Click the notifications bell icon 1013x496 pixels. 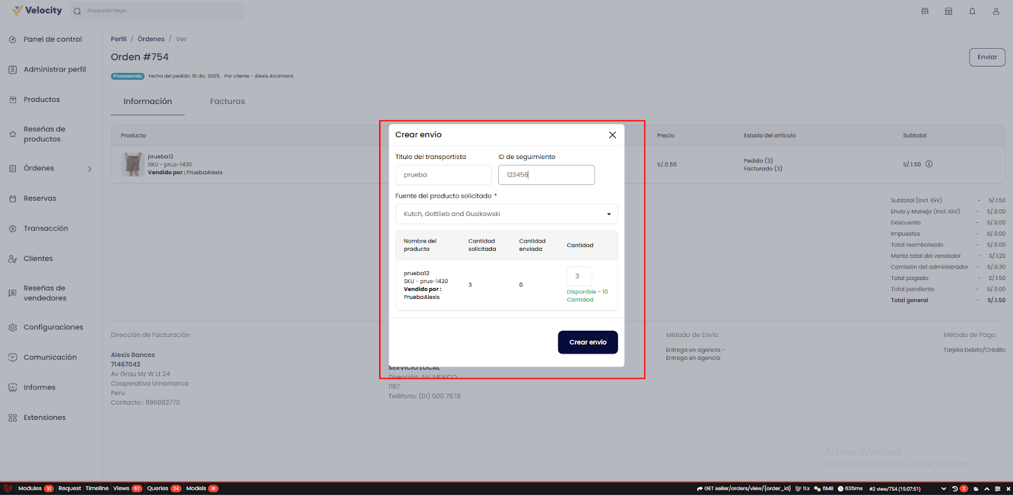(x=972, y=11)
